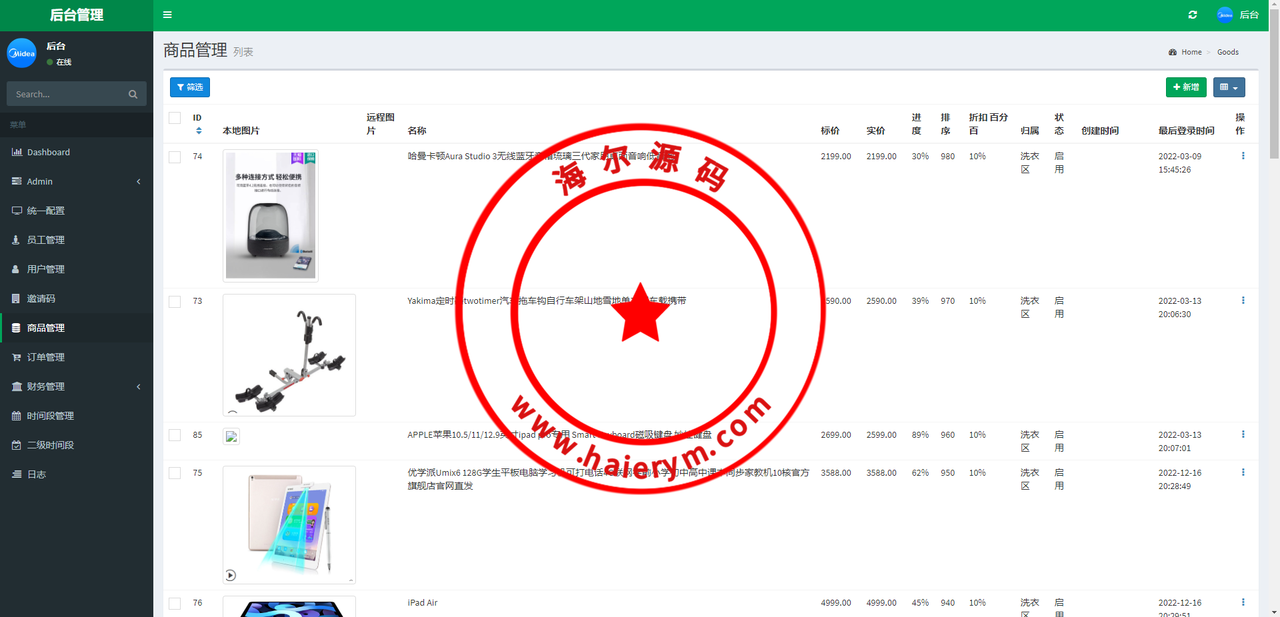1280x617 pixels.
Task: Sort table by ID arrows
Action: click(x=199, y=131)
